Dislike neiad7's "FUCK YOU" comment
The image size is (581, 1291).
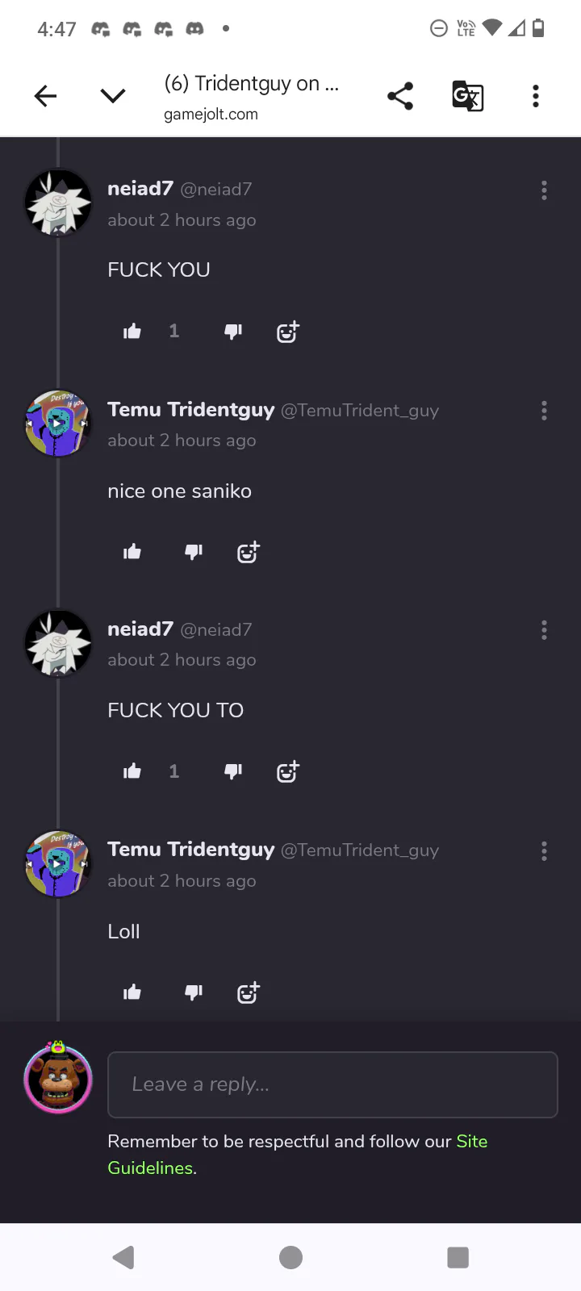(233, 331)
